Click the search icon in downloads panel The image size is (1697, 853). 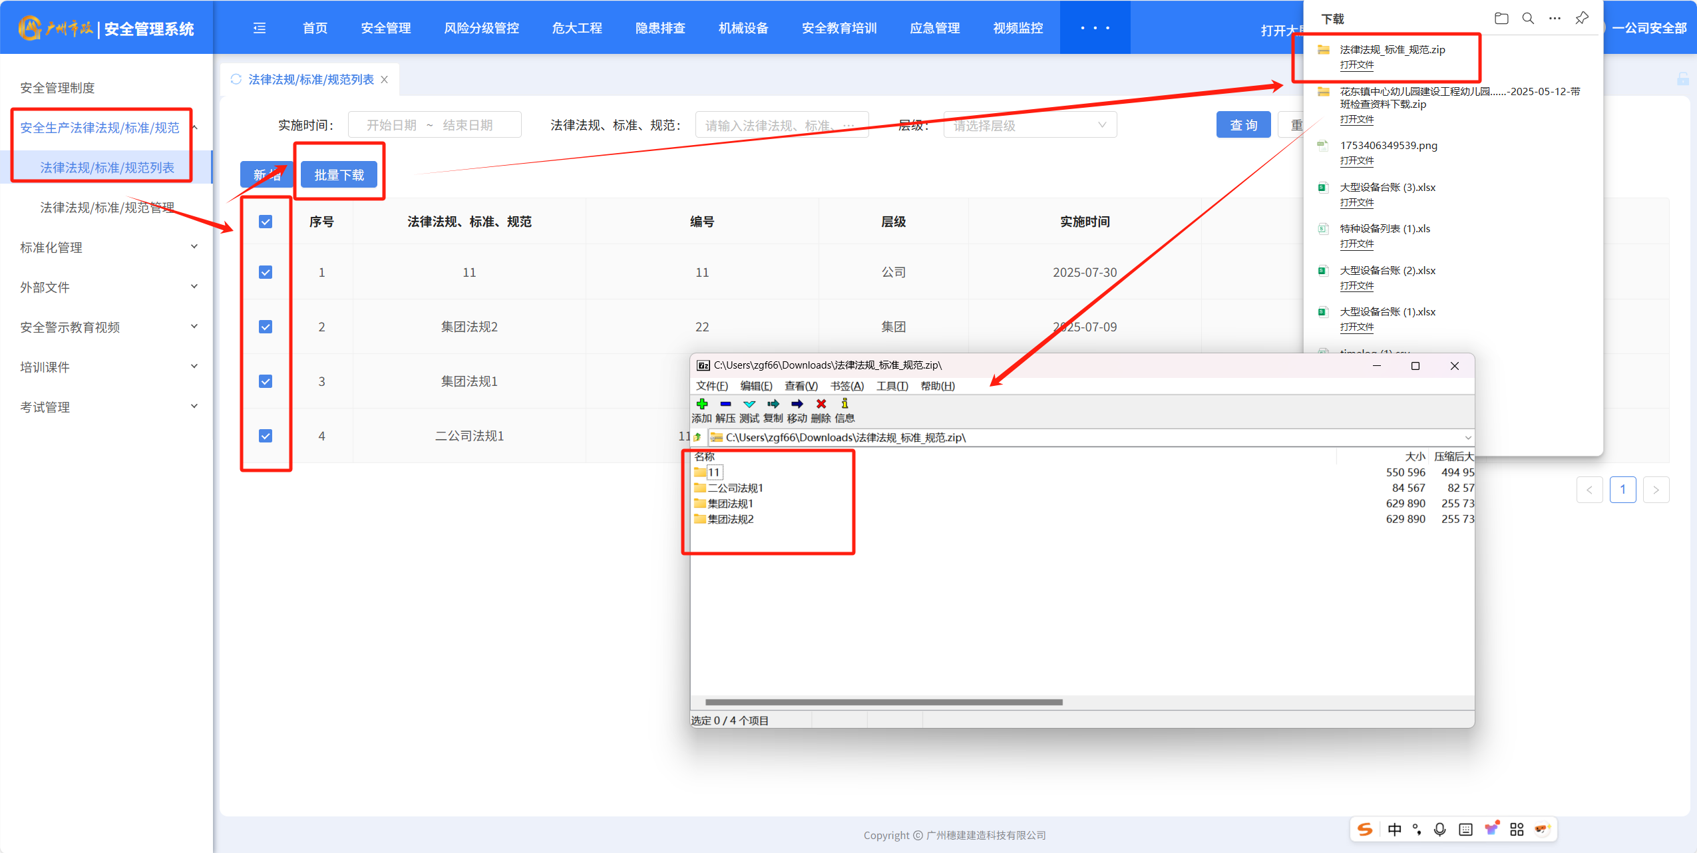tap(1528, 19)
